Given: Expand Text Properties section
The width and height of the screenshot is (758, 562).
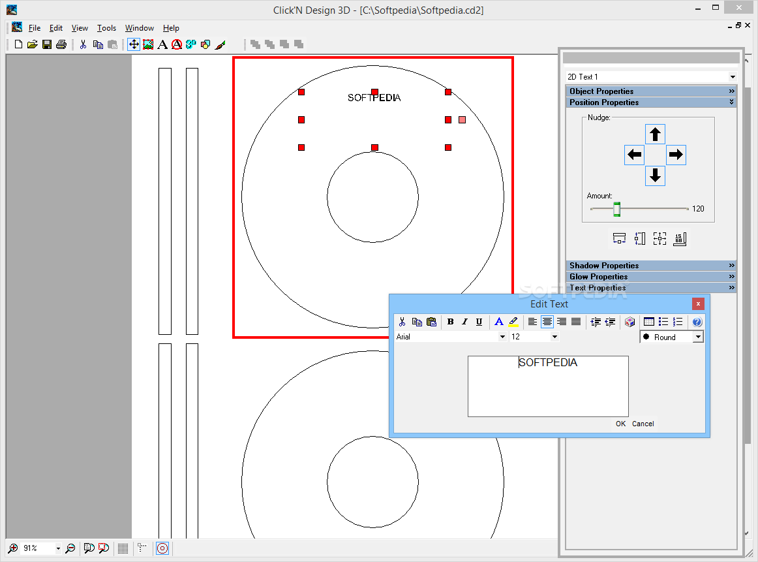Looking at the screenshot, I should [x=650, y=287].
